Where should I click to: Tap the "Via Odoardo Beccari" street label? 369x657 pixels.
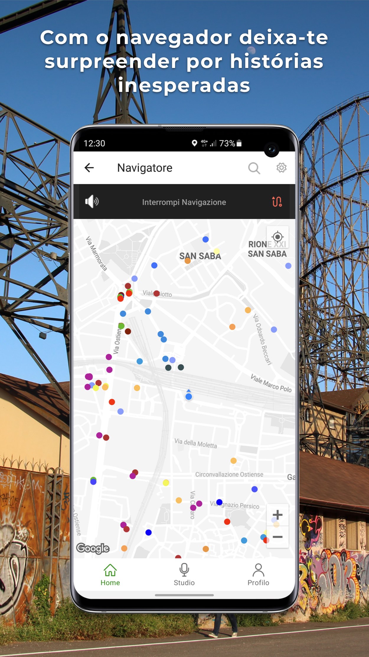point(262,339)
